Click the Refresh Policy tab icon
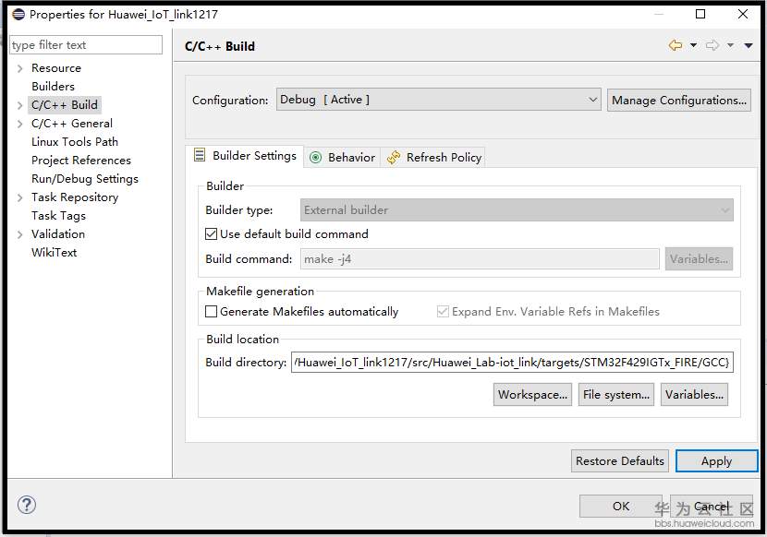The height and width of the screenshot is (537, 767). click(x=395, y=158)
